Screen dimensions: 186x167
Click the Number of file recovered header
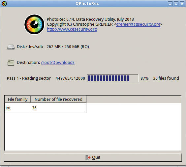click(x=58, y=99)
